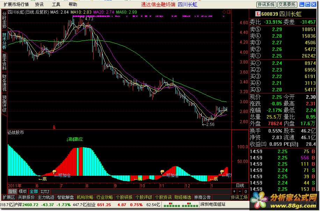Screen dimensions: 320x211
Task: Open the 个股评级 bottom tab
Action: pos(144,197)
